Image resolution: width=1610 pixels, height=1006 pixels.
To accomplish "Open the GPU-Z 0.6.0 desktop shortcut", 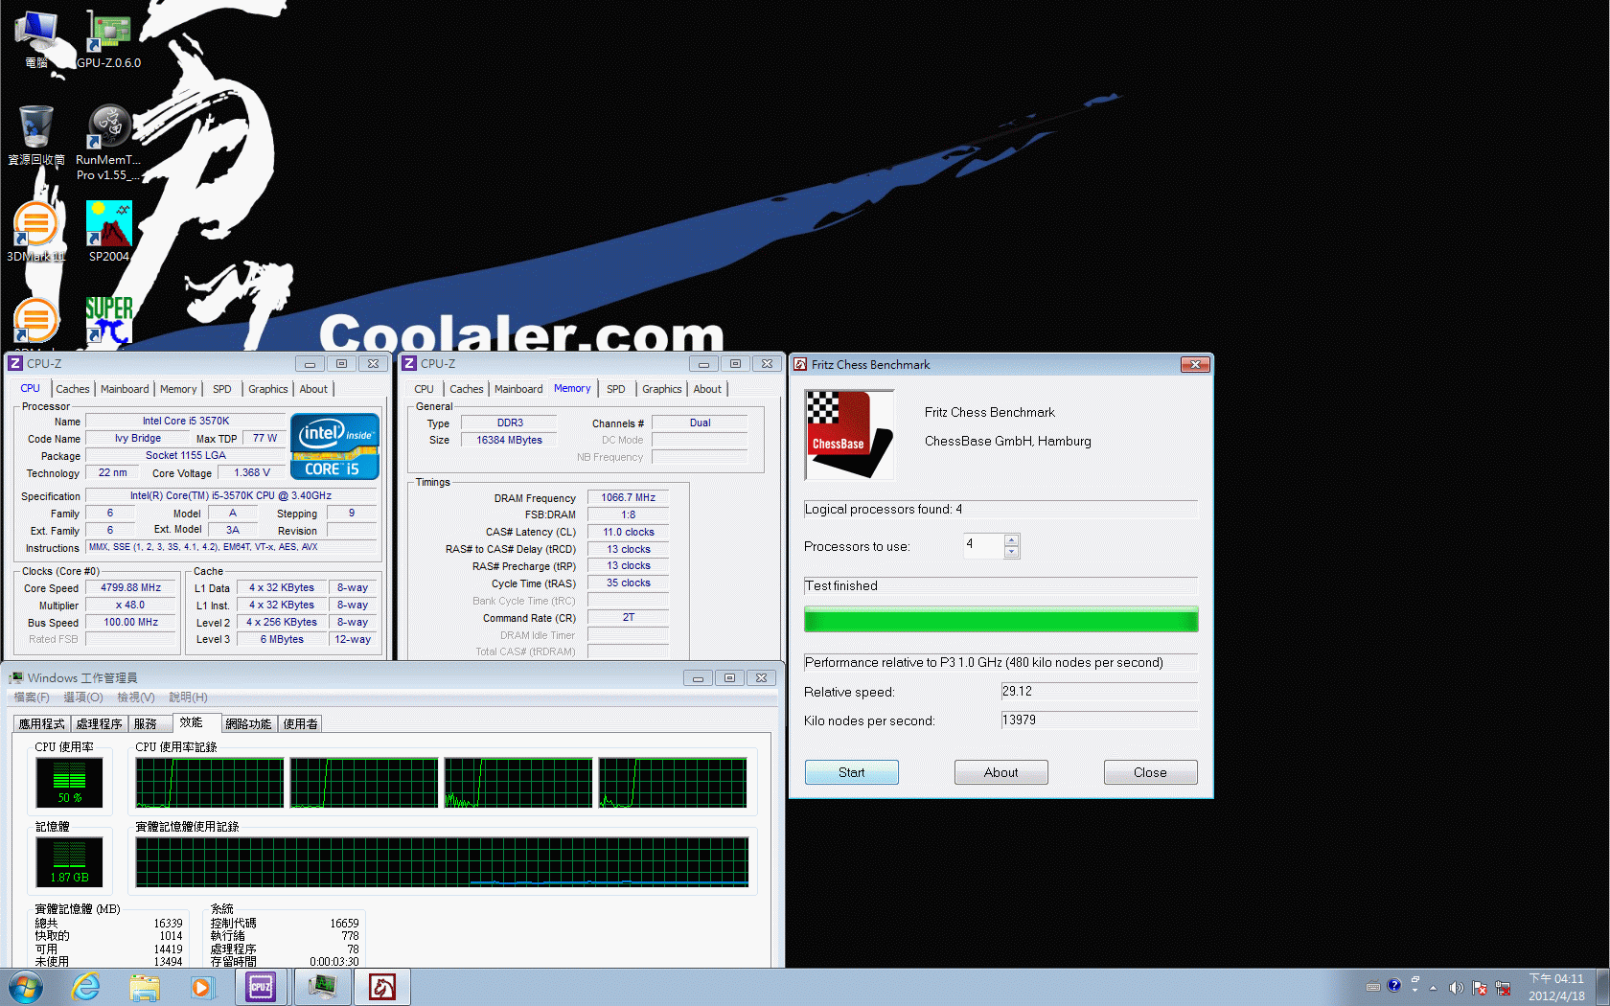I will 108,38.
